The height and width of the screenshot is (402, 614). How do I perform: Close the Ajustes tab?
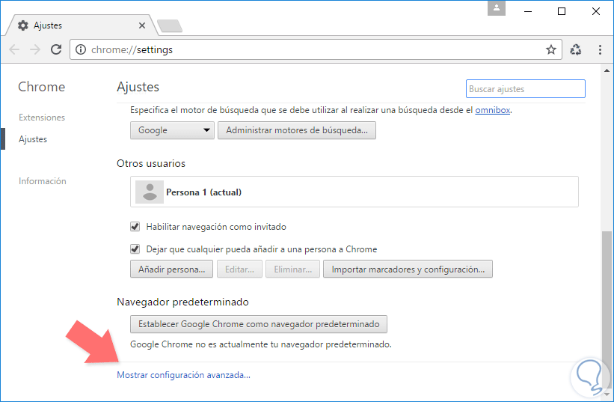click(x=142, y=25)
